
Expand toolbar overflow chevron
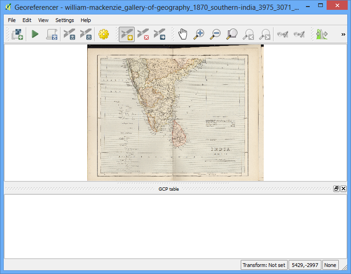pos(343,34)
